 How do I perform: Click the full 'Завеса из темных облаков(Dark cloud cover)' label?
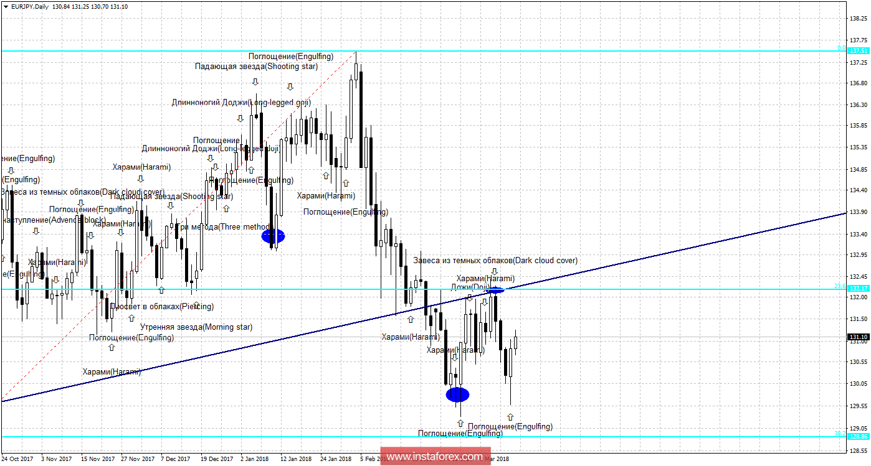point(495,260)
